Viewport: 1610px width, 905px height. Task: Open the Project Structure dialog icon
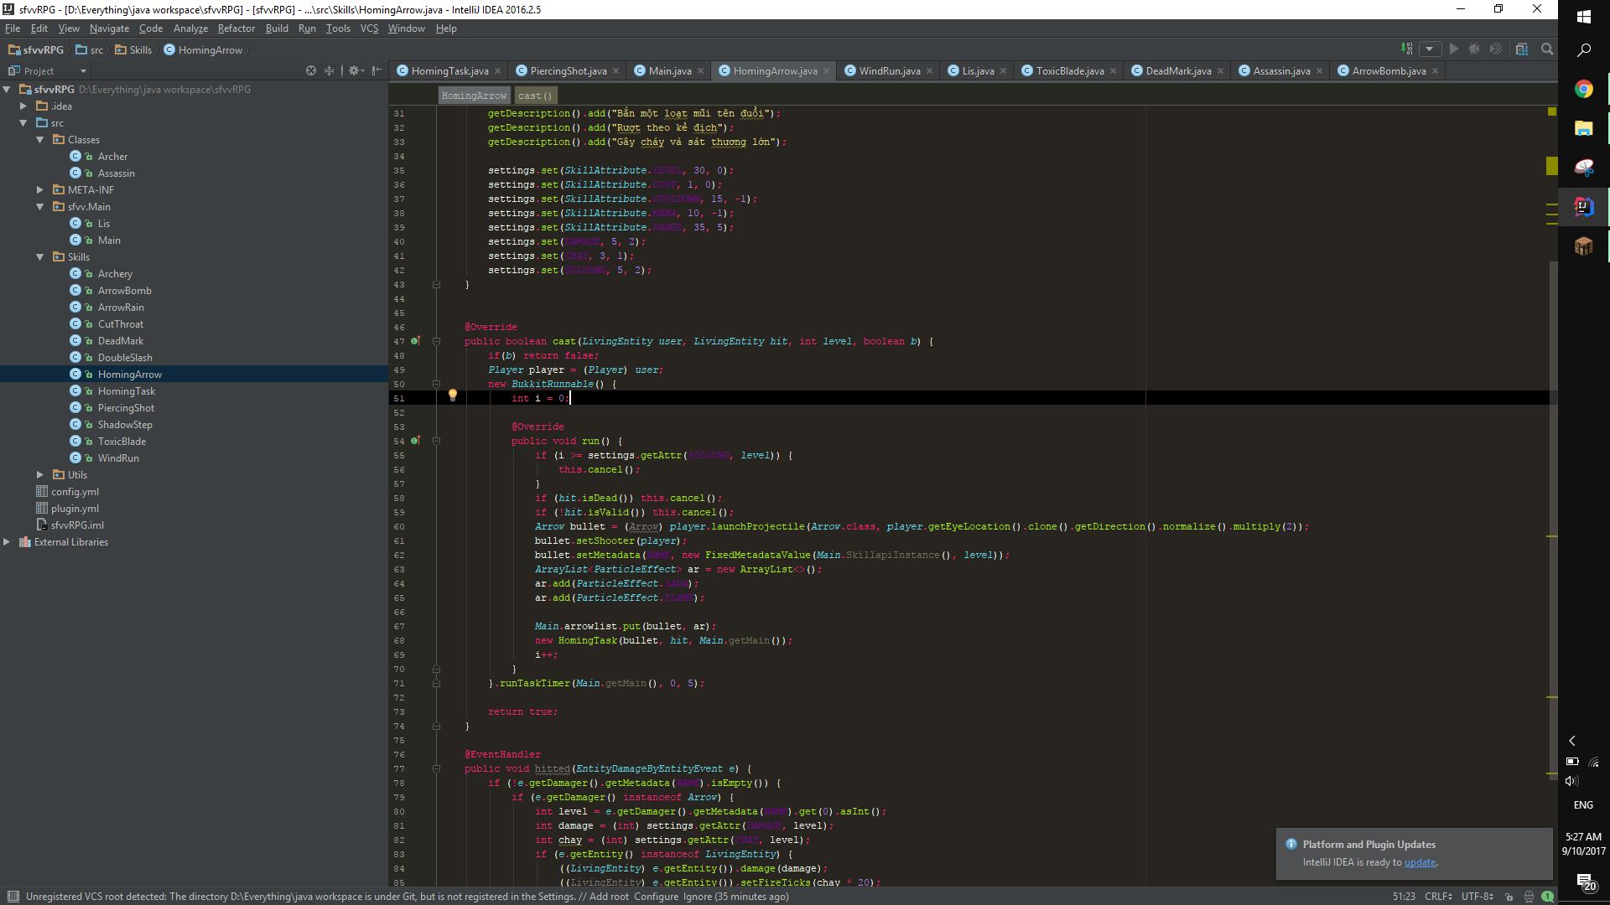click(1522, 49)
